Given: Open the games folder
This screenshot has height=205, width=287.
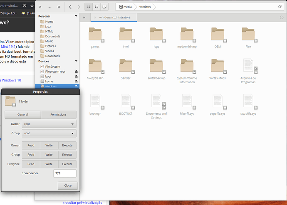Looking at the screenshot, I should [95, 37].
